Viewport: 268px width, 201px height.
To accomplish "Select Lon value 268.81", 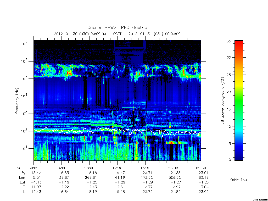I will tap(91, 178).
